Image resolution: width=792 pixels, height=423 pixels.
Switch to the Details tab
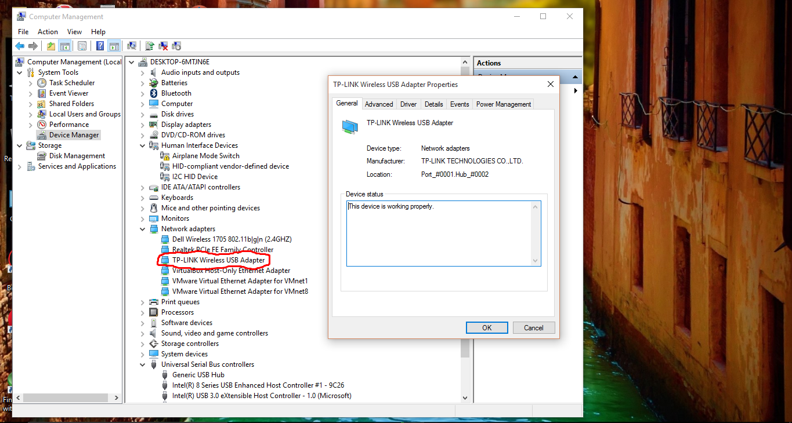[433, 104]
